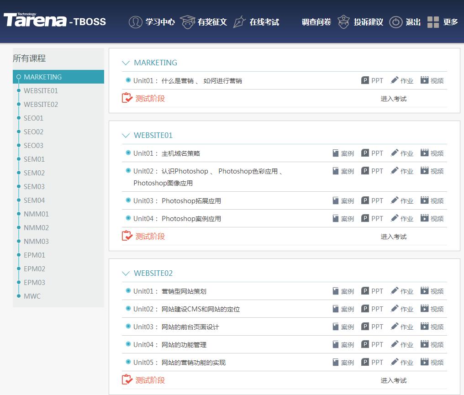
Task: Click the 有奖征文 icon
Action: pos(187,21)
